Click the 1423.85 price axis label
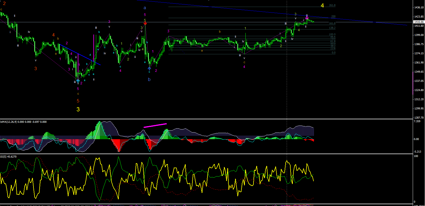 pos(419,17)
